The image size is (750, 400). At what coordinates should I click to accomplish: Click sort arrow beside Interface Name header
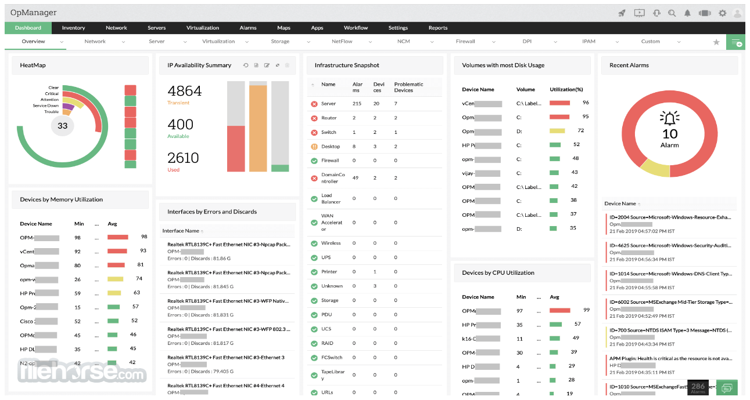[202, 231]
